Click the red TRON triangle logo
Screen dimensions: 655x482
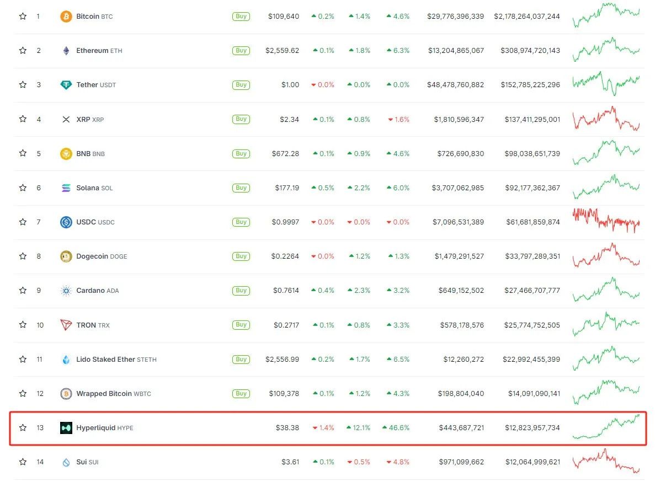tap(66, 325)
